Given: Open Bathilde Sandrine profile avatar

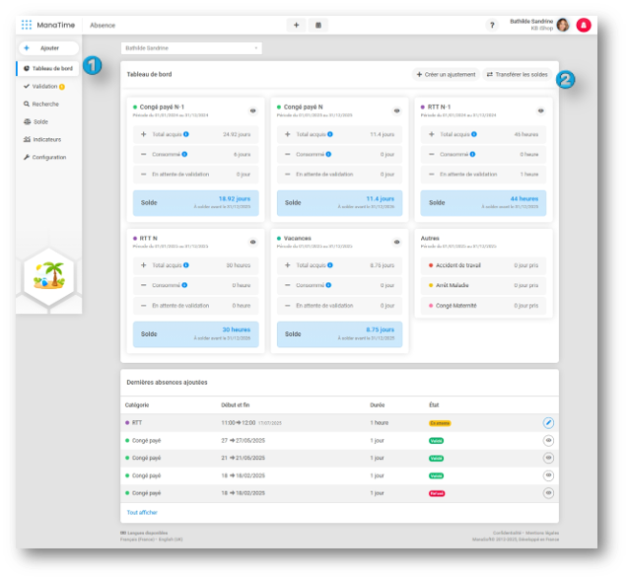Looking at the screenshot, I should pyautogui.click(x=563, y=25).
